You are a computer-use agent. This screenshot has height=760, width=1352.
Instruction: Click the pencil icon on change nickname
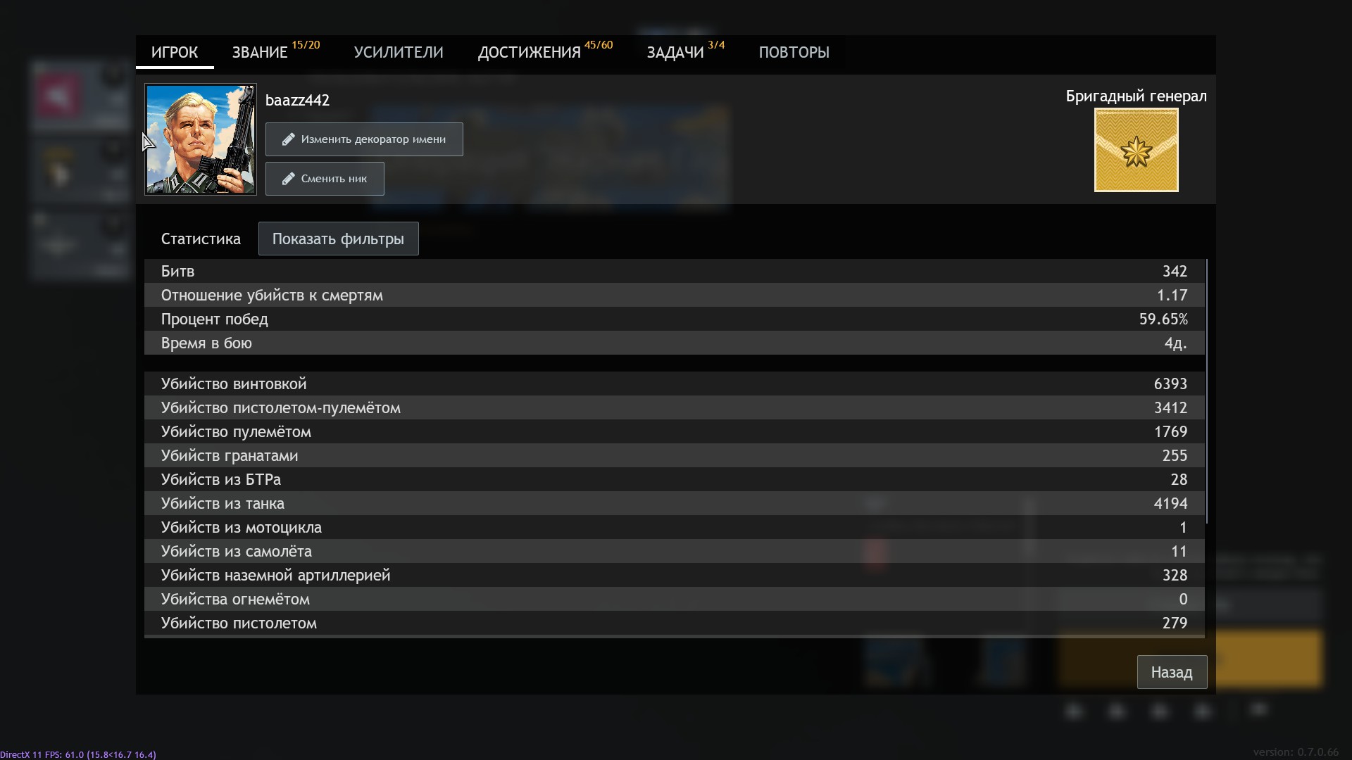pos(288,179)
